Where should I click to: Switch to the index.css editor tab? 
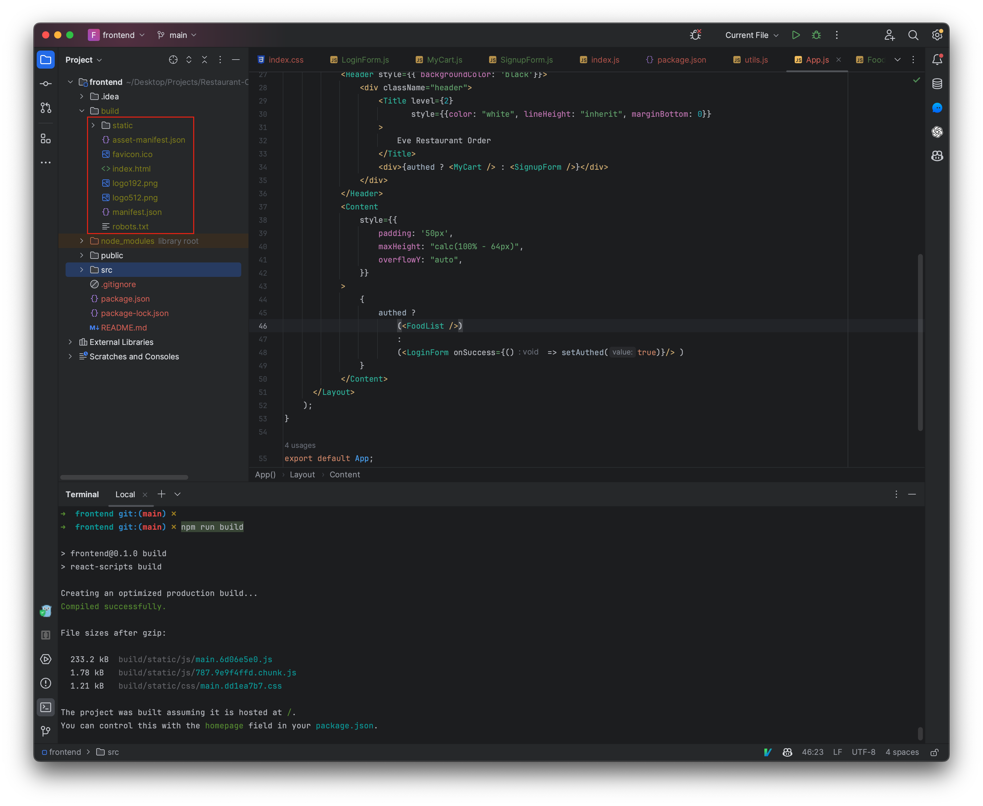[x=286, y=59]
